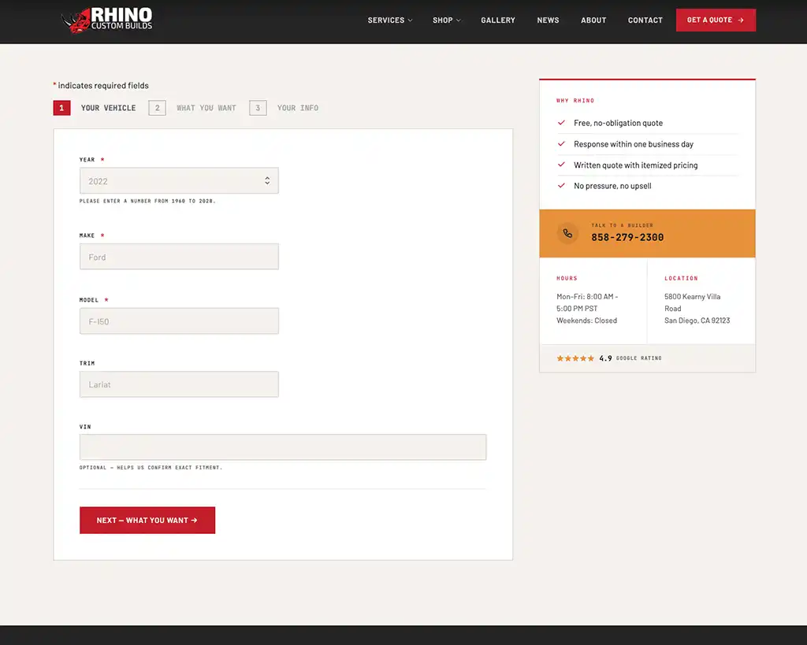
Task: Click the 5800 Kearny Villa Road address
Action: pyautogui.click(x=697, y=308)
